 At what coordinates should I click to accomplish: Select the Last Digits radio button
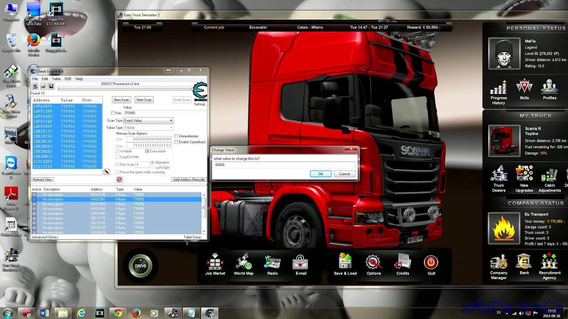153,167
